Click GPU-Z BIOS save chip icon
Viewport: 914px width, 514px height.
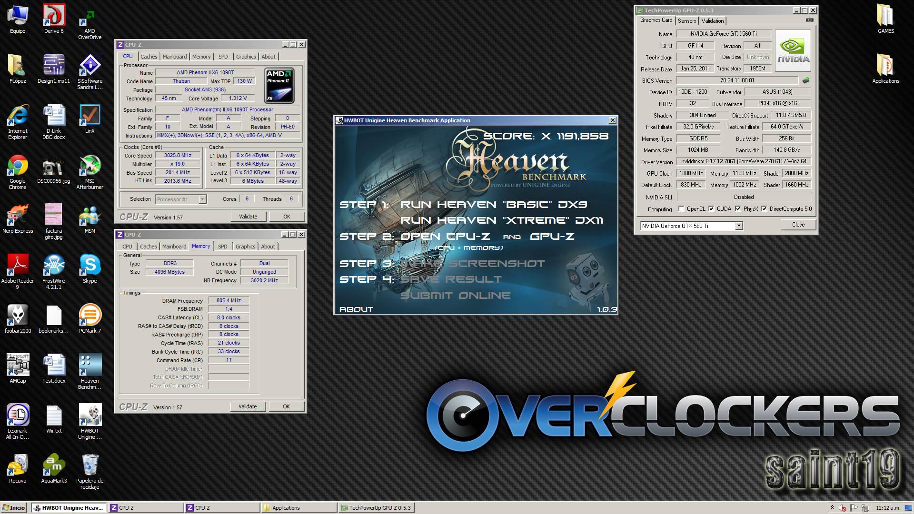tap(806, 80)
